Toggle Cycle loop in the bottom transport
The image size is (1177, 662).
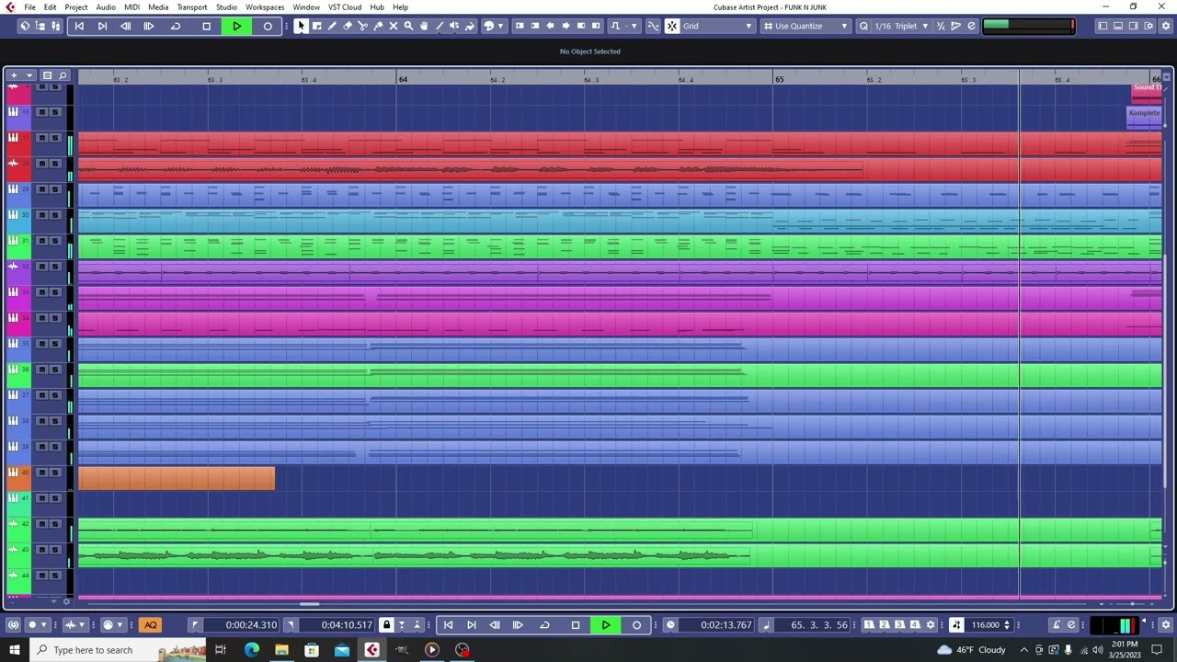[544, 625]
